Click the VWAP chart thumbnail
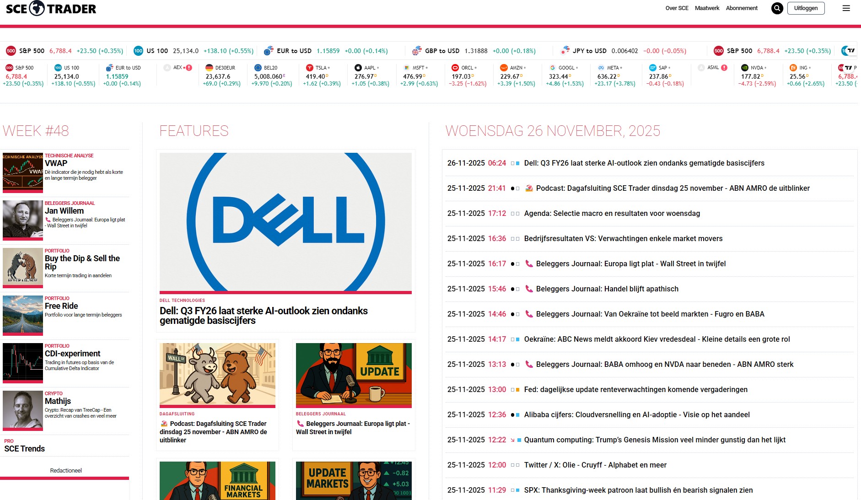Screen dimensions: 861x500 coord(23,172)
